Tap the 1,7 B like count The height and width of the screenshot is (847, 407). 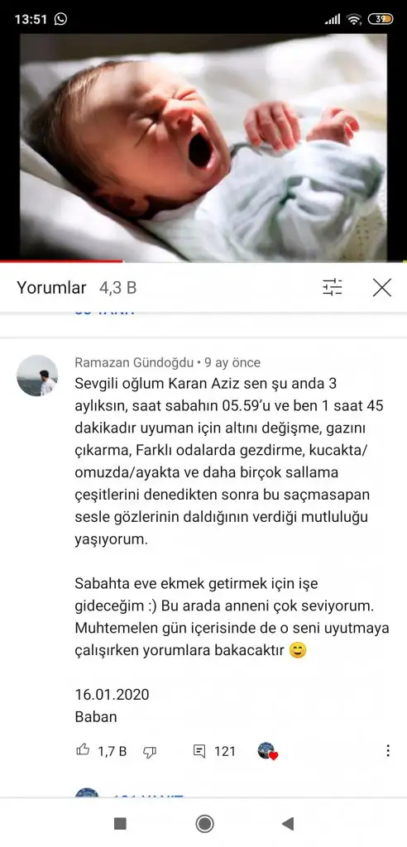112,751
